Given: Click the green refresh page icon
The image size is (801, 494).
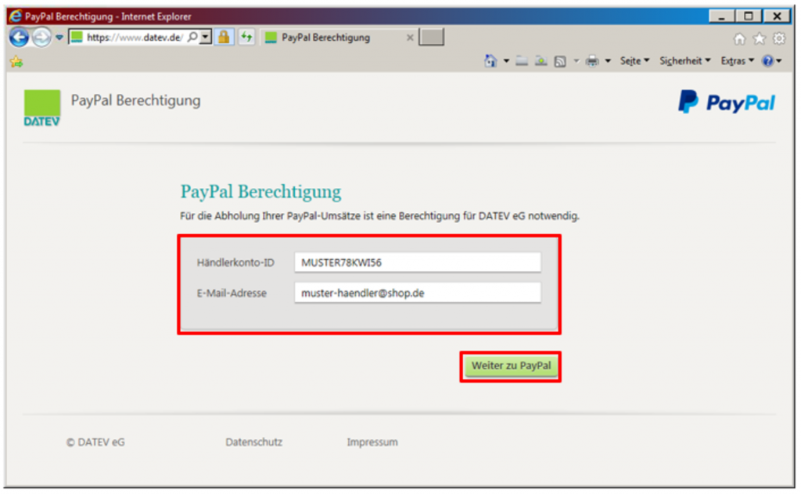Looking at the screenshot, I should click(246, 37).
